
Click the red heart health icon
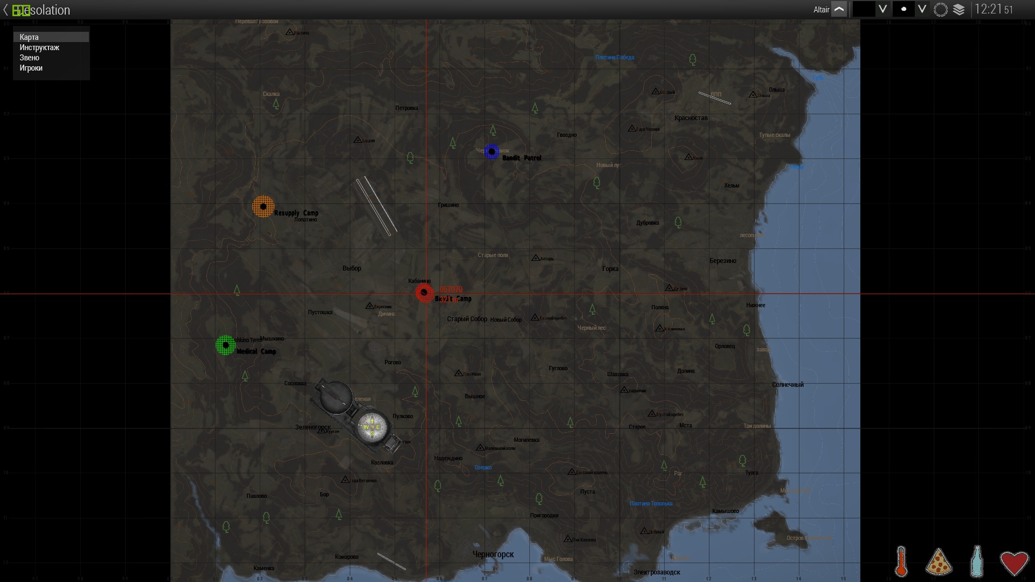point(1015,563)
